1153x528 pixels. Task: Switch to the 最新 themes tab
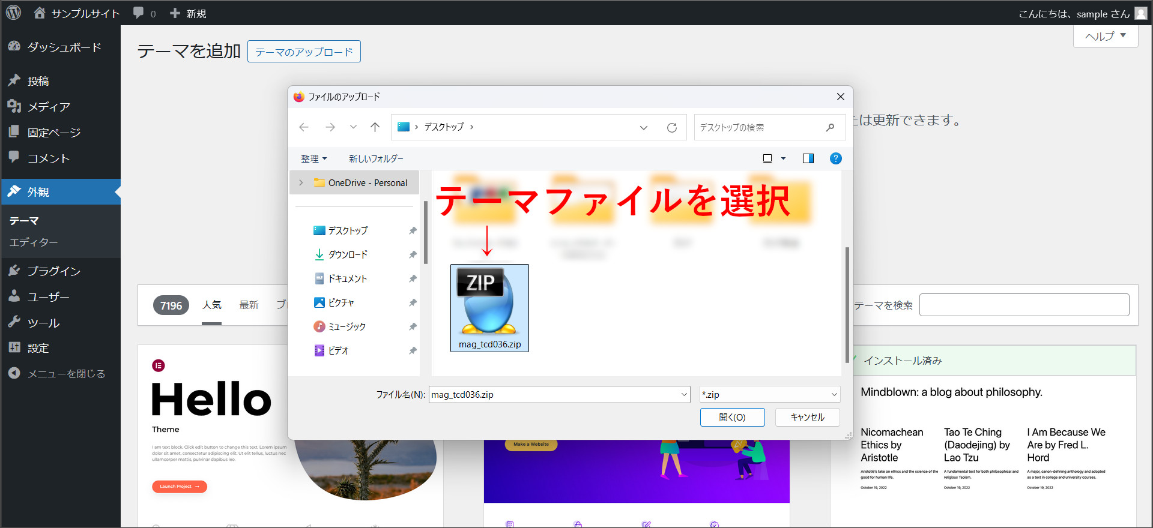(x=249, y=305)
